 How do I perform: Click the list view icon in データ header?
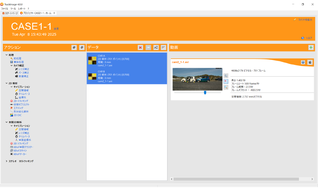(x=163, y=47)
